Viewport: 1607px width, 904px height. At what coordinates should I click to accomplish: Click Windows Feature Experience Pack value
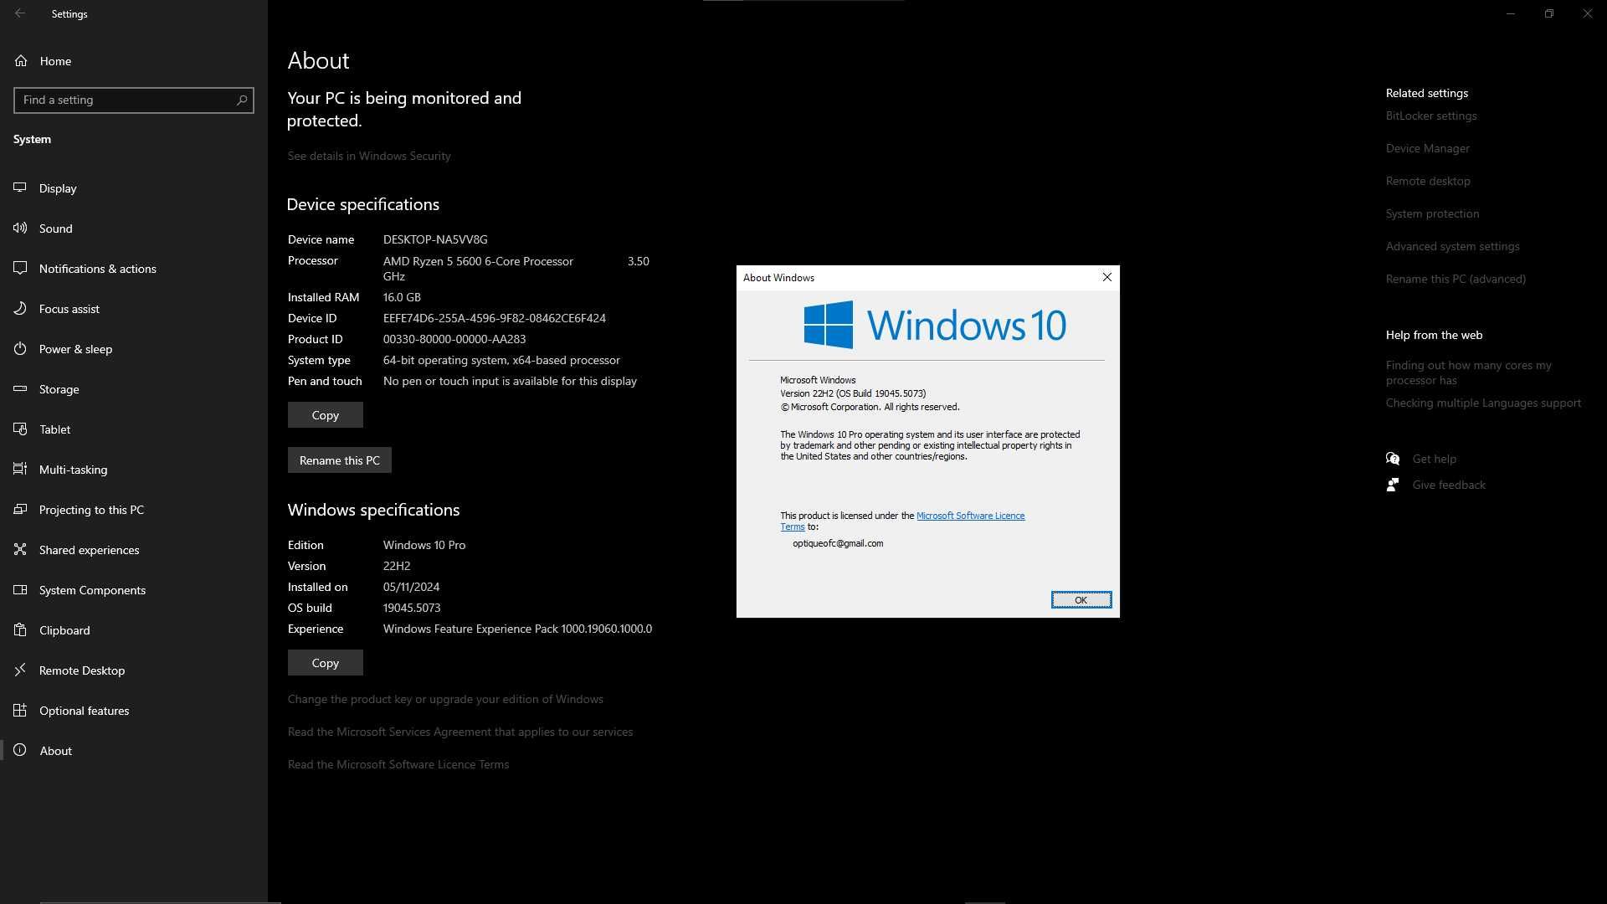(517, 629)
